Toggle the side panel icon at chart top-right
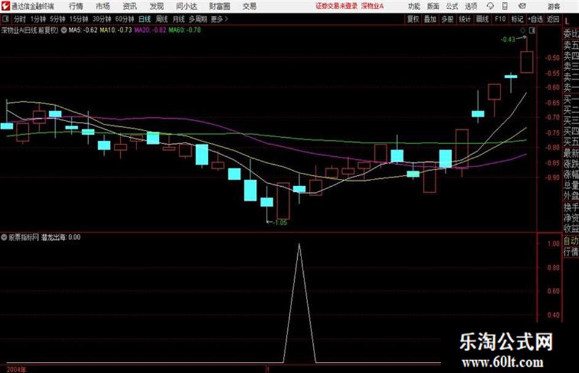 [532, 31]
